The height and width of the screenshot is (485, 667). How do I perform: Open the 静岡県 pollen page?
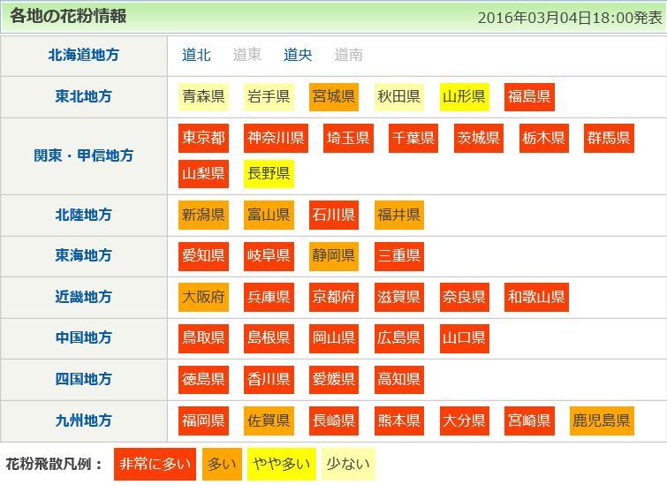[x=334, y=256]
